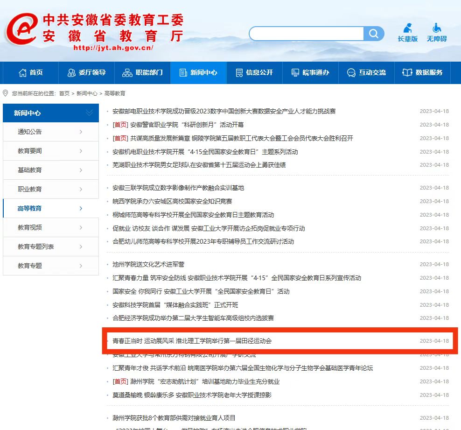Image resolution: width=461 pixels, height=430 pixels.
Task: Expand the 职业教育 sidebar arrow
Action: pos(81,190)
